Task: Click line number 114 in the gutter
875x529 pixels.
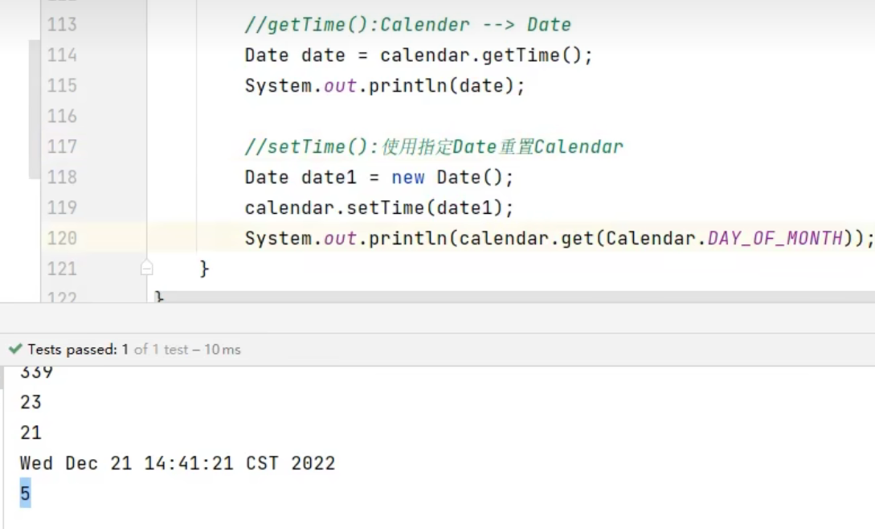Action: [x=62, y=55]
